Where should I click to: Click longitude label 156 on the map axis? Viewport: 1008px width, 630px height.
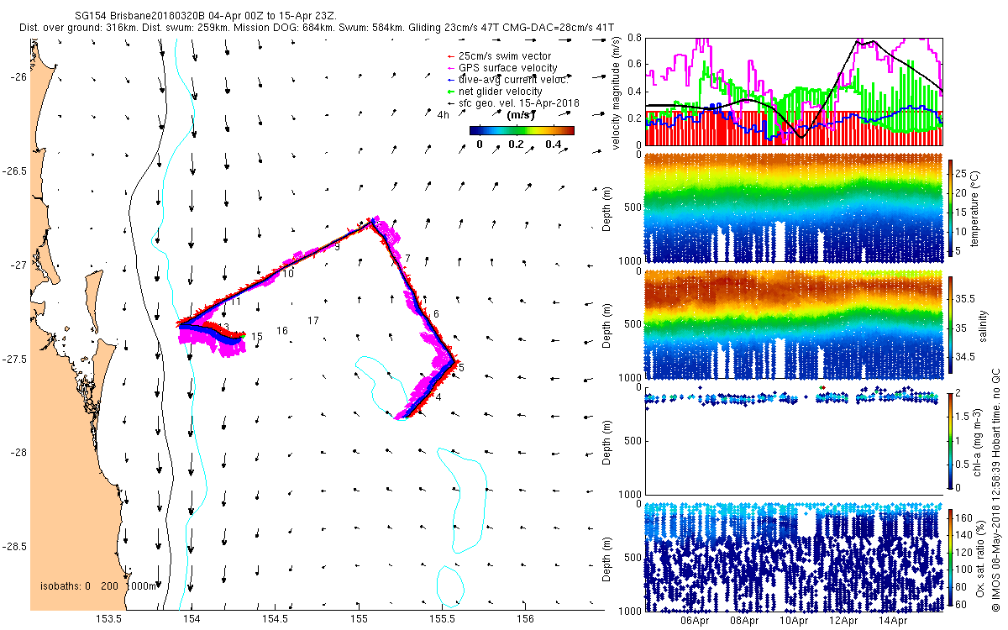pos(526,619)
